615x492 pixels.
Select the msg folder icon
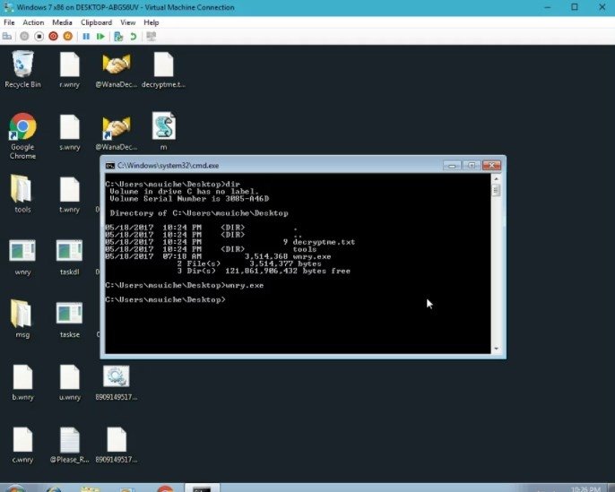22,319
